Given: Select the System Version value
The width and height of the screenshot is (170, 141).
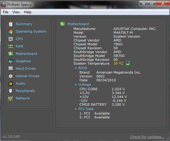Looking at the screenshot, I should point(127,37).
